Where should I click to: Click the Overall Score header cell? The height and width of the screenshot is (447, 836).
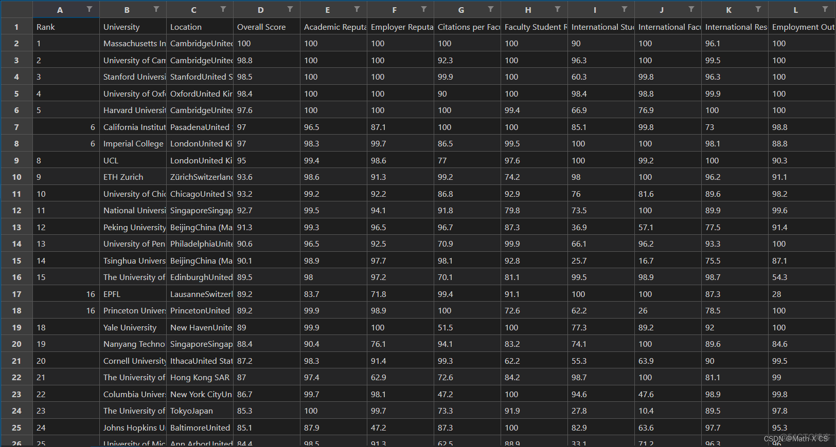[267, 27]
